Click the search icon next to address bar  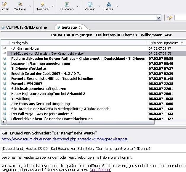(169, 18)
